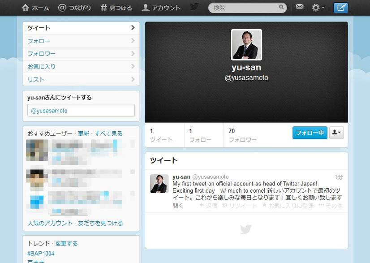
Task: Open 友だちを見つける find friends link
Action: (100, 223)
